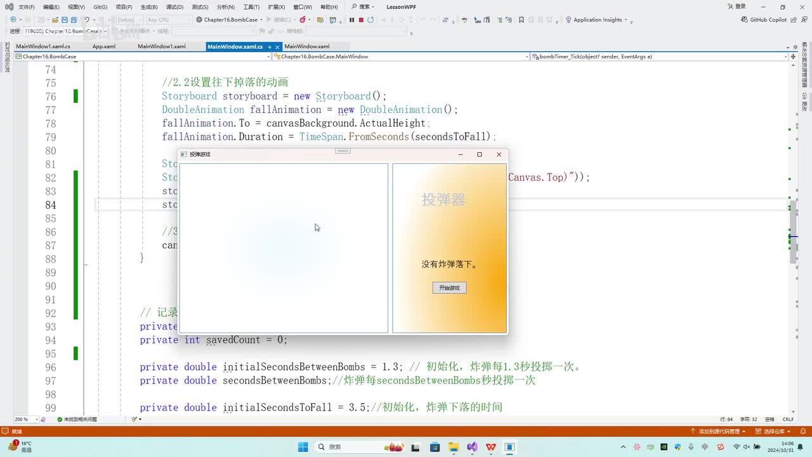Click the Windows Start button

[303, 447]
